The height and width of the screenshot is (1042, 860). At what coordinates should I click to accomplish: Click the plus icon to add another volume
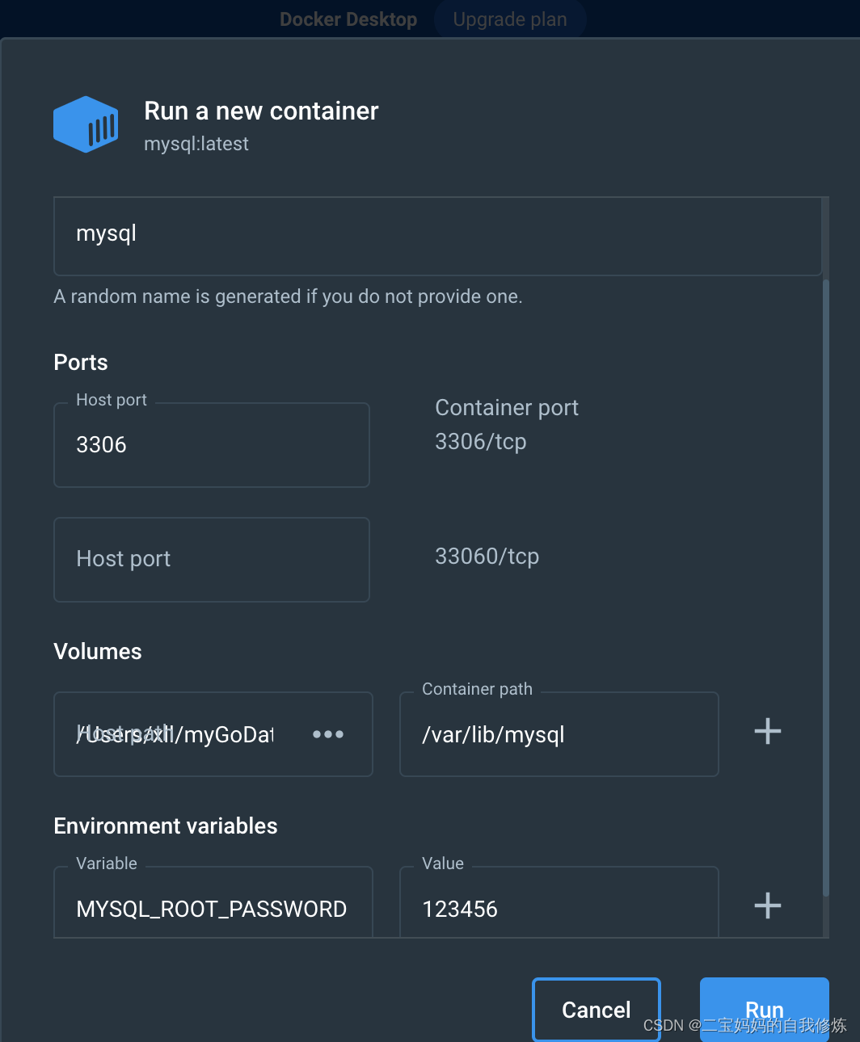pos(766,731)
